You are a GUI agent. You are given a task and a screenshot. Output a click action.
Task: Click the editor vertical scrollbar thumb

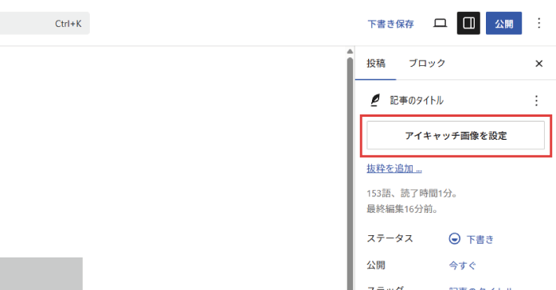[x=350, y=173]
